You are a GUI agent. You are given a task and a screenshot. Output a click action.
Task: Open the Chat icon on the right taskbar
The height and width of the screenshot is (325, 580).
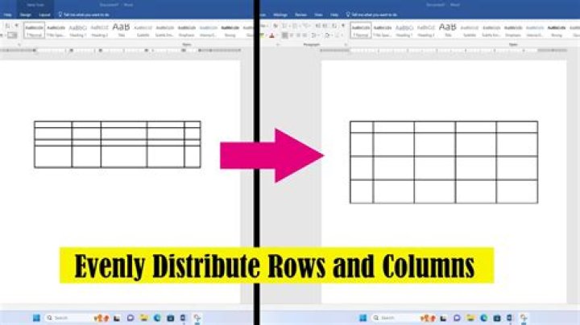click(x=457, y=318)
